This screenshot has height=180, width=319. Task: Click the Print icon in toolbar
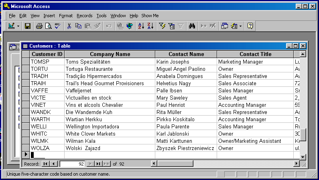coord(39,26)
